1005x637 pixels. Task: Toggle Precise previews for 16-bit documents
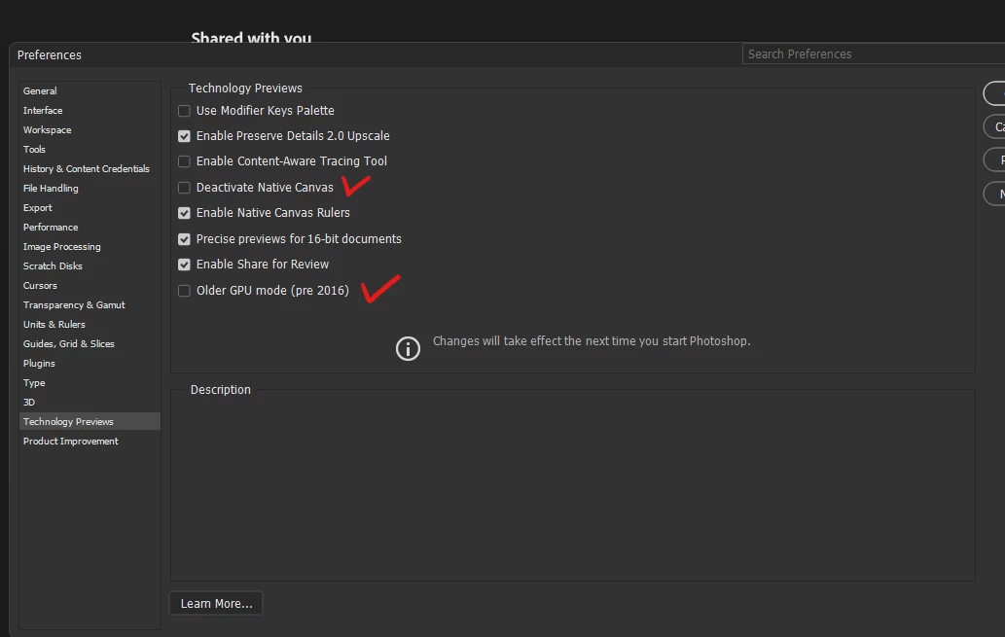tap(184, 239)
